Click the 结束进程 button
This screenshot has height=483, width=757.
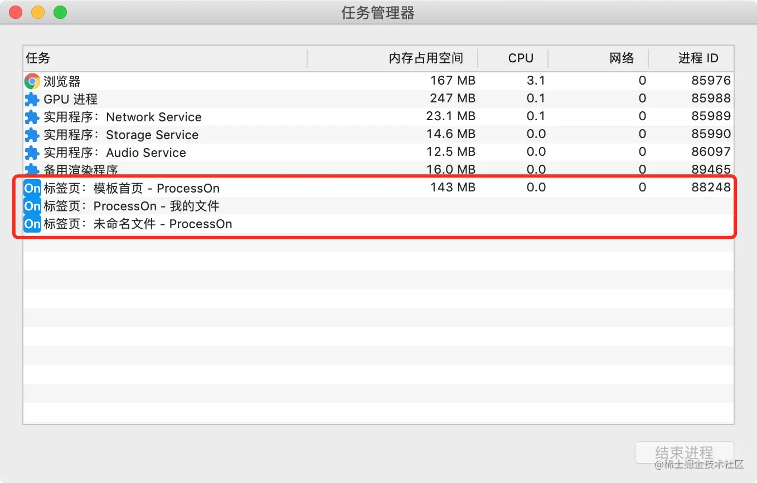click(x=685, y=452)
